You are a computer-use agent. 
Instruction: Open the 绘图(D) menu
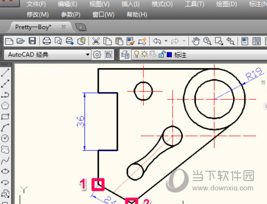227,4
